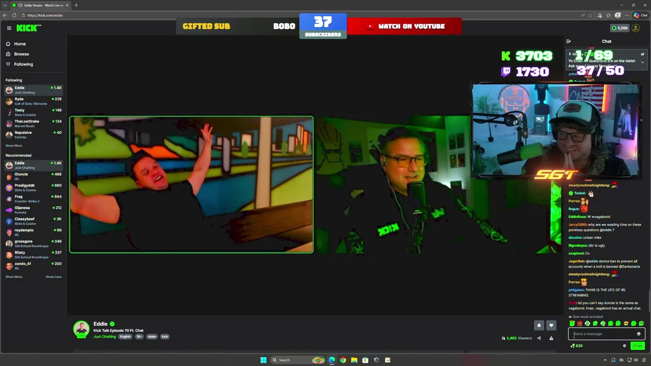This screenshot has height=366, width=651.
Task: Collapse Recommended list with Show Less
Action: pyautogui.click(x=53, y=277)
